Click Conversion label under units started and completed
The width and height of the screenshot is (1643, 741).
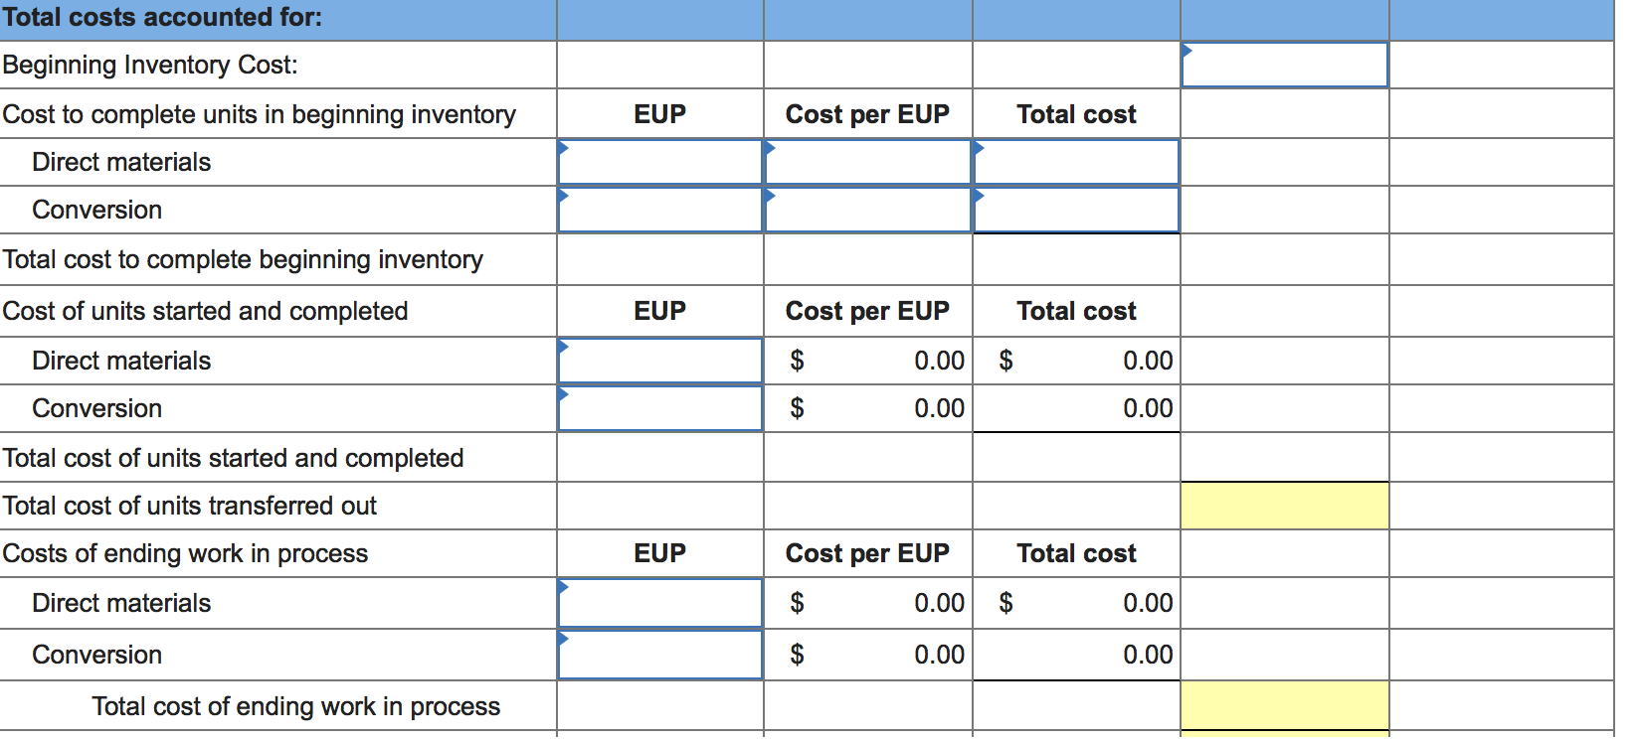[97, 408]
